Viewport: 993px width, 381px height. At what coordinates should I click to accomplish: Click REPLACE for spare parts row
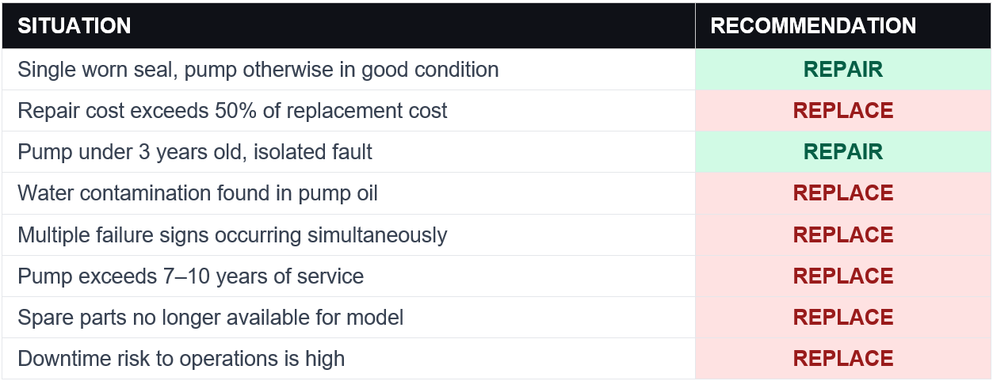point(843,318)
